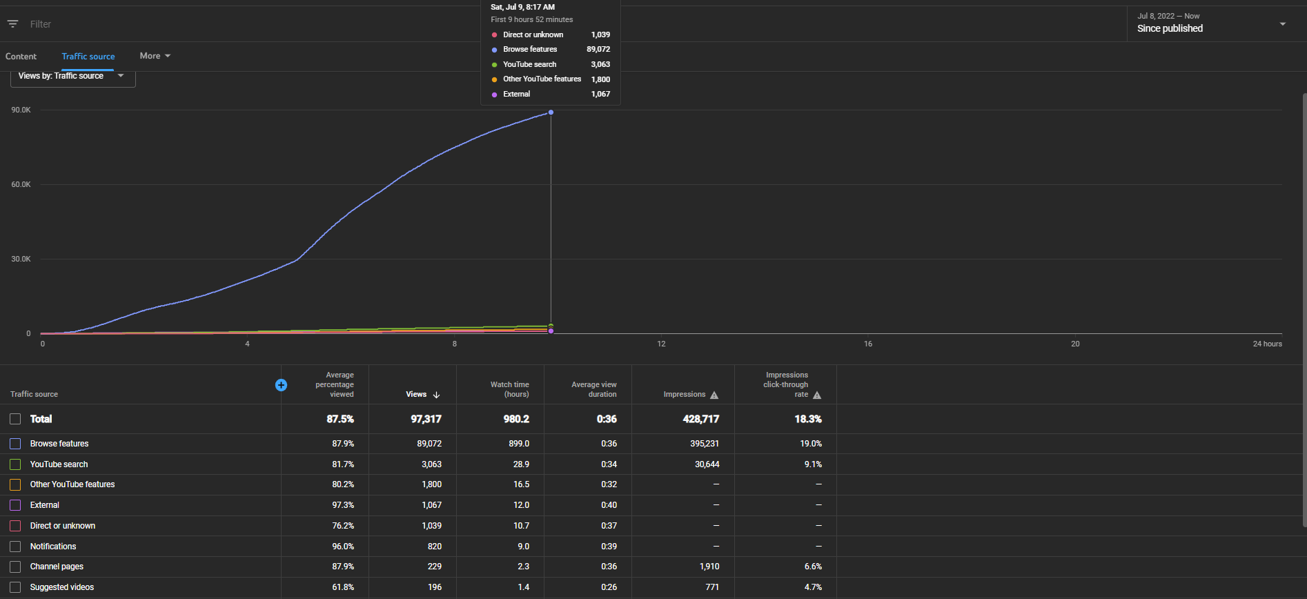Click the Total watch time value 980.2
Screen dimensions: 1307x599
(516, 419)
